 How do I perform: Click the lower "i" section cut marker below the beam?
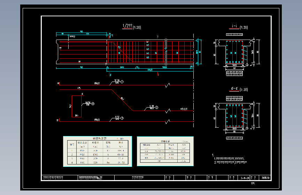[158, 74]
